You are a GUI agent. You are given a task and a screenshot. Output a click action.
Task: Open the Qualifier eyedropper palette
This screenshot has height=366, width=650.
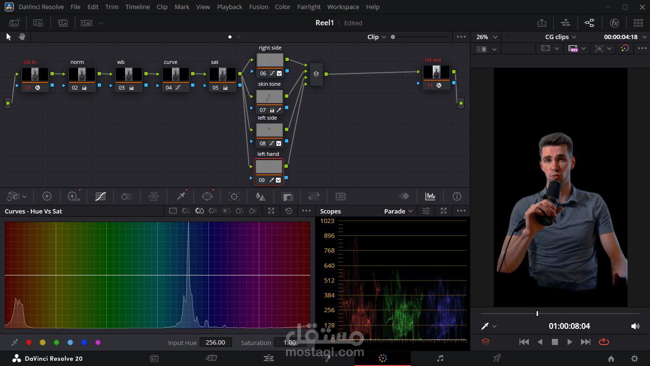point(181,196)
